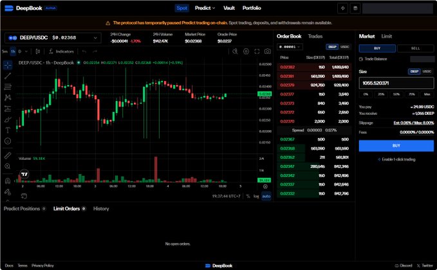This screenshot has height=270, width=437.
Task: Set Size unit to USDC
Action: click(427, 72)
